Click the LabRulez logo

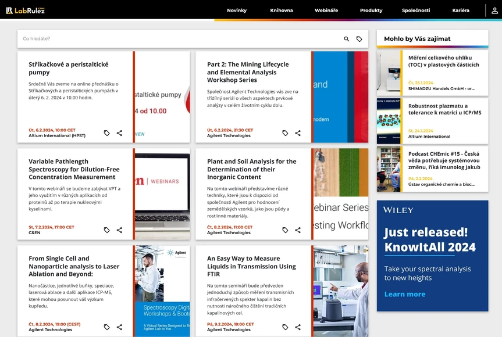point(25,10)
